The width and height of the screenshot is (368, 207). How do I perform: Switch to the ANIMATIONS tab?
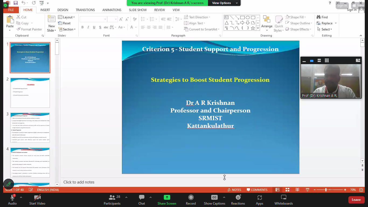(112, 10)
